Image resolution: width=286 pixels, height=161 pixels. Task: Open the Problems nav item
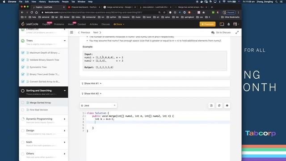59,24
